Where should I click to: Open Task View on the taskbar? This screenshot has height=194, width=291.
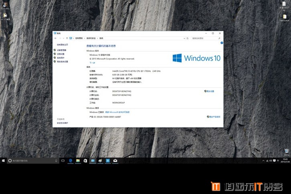(63, 161)
